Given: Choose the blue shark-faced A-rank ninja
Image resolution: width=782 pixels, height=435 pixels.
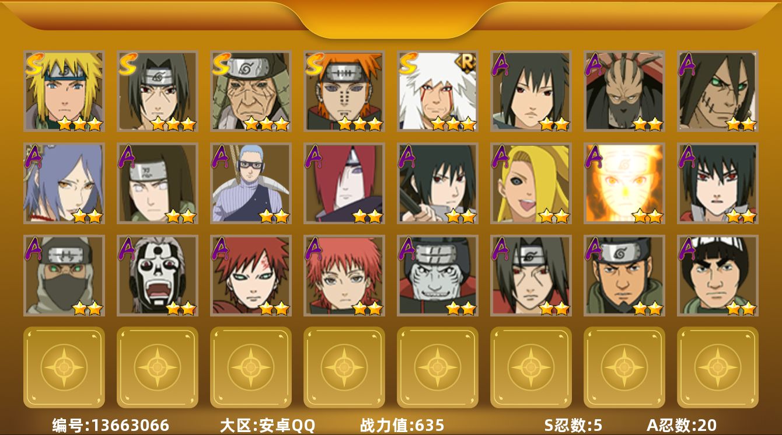Looking at the screenshot, I should coord(438,276).
